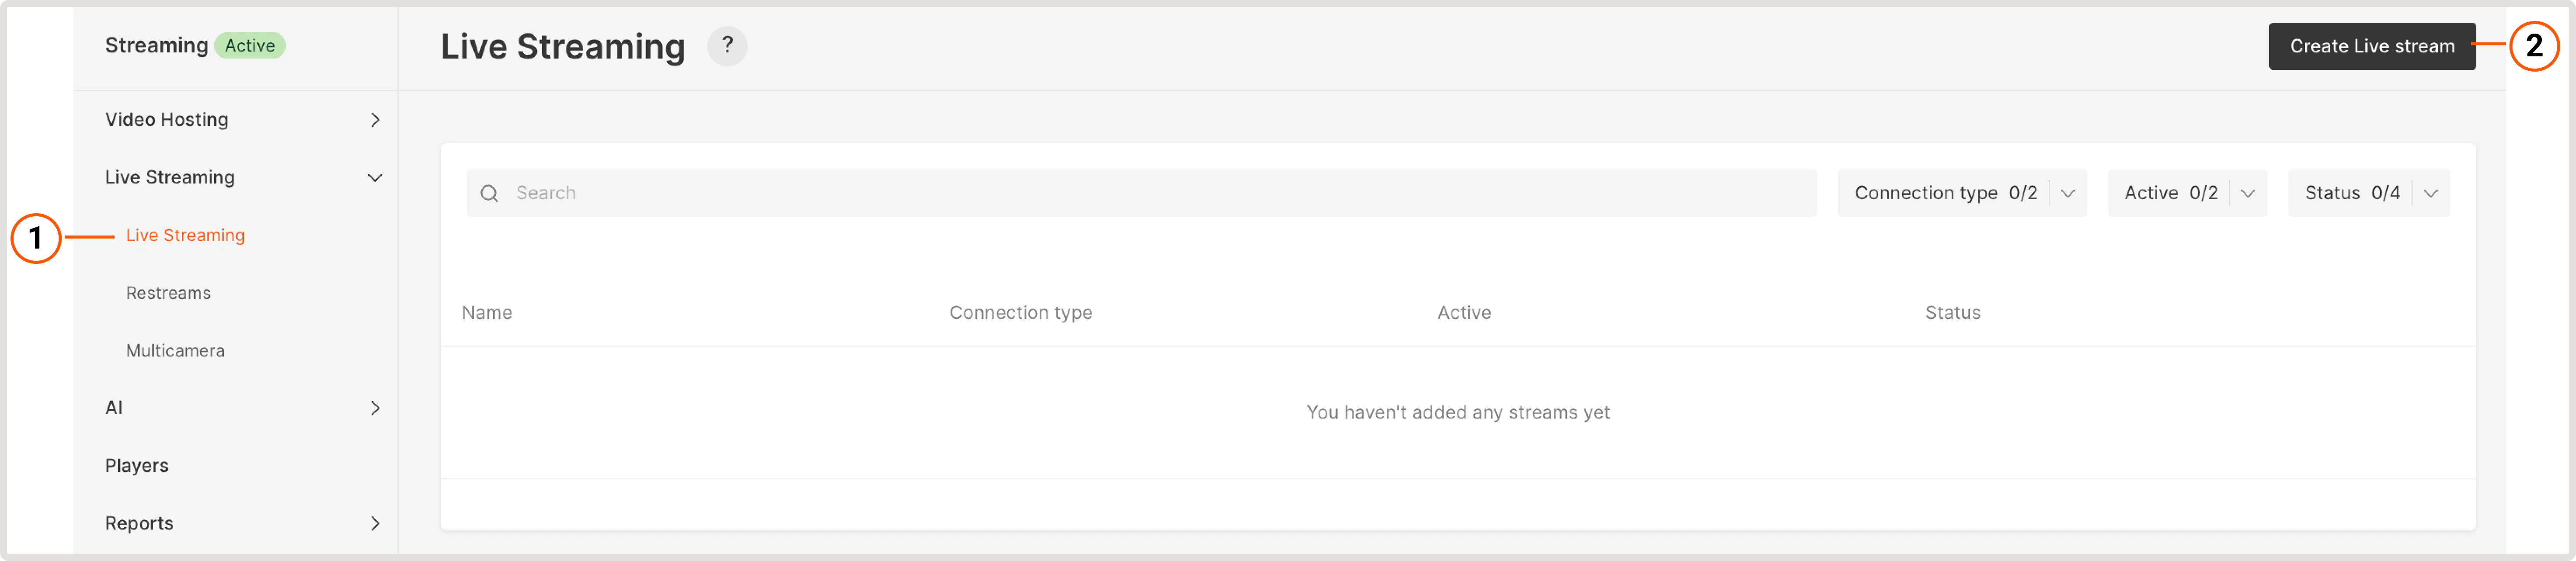Select the Restreams sidebar item

click(x=167, y=292)
